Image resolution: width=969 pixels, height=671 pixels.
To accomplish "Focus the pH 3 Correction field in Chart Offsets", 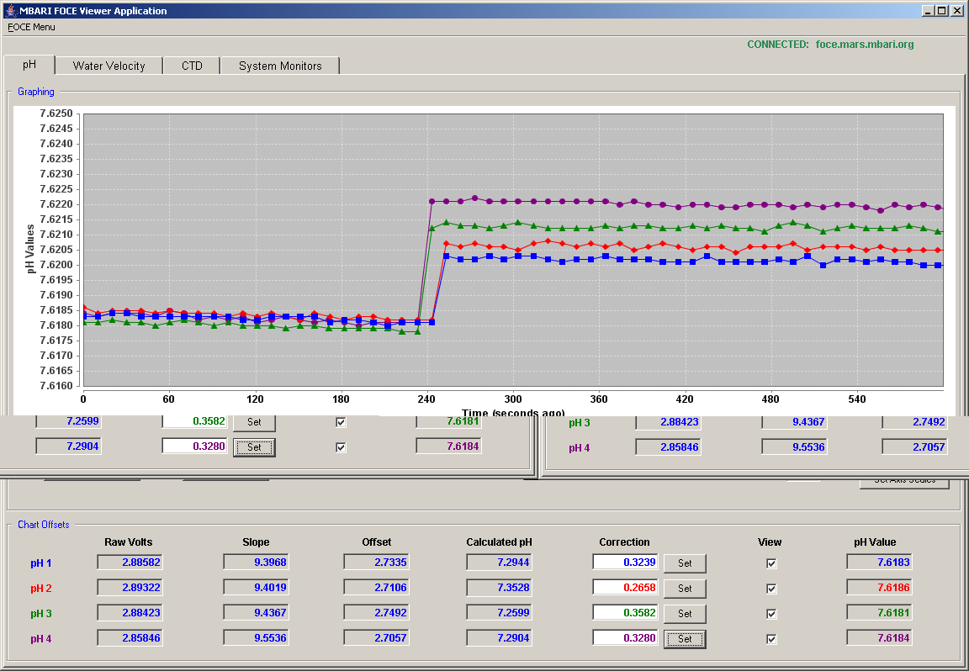I will (x=625, y=613).
